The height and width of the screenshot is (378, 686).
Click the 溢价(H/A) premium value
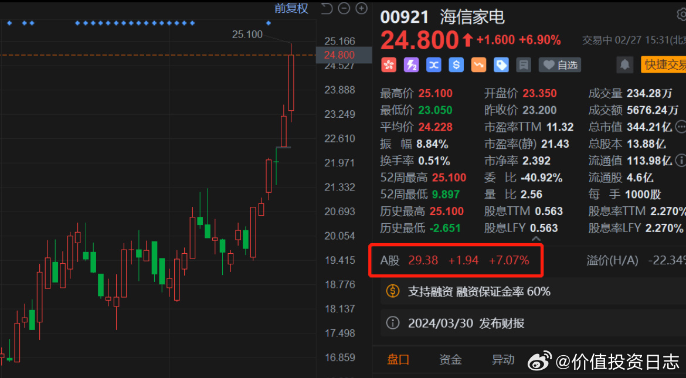667,260
